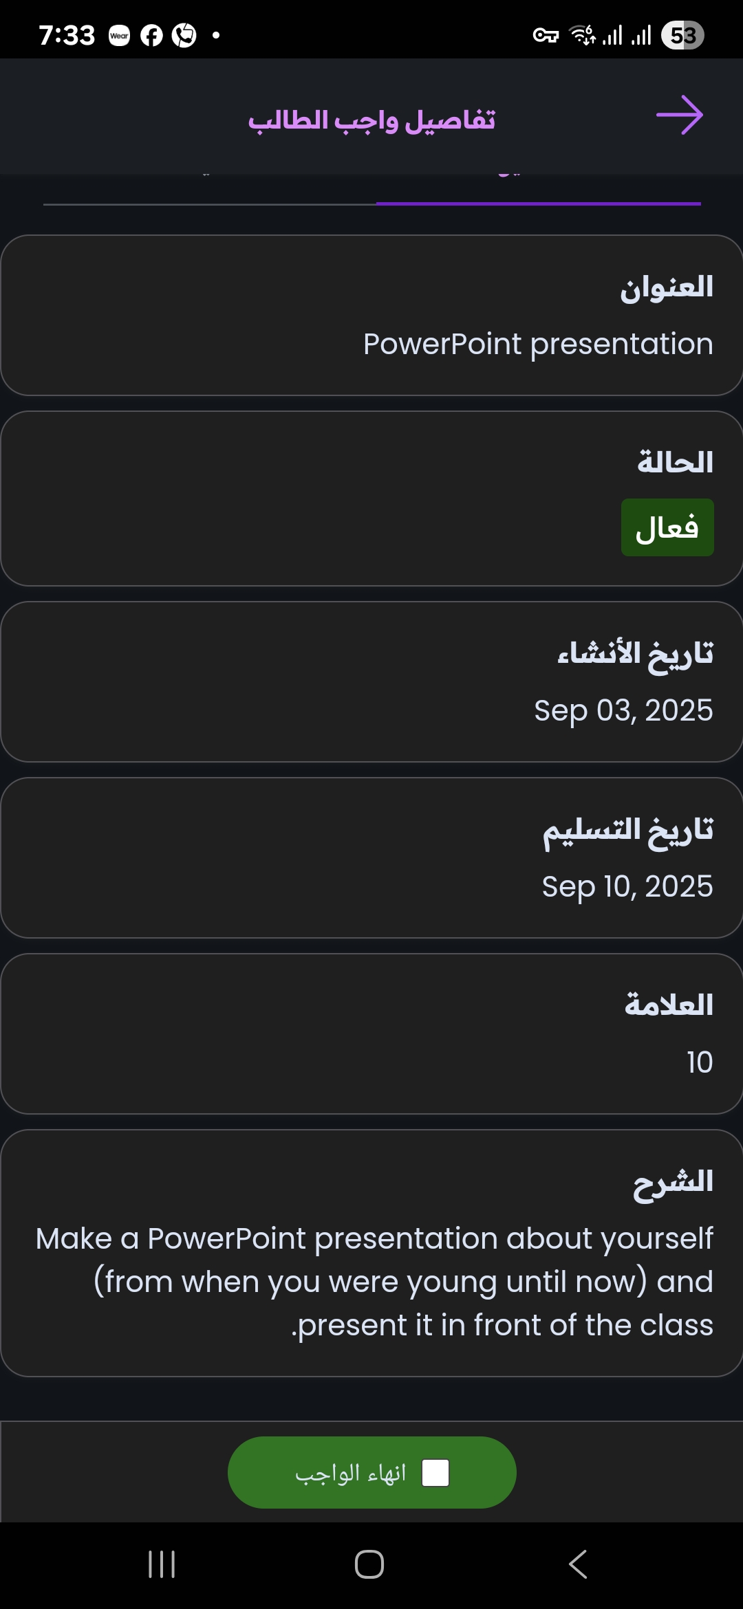The width and height of the screenshot is (743, 1609).
Task: Tap the purple arrow in the header
Action: tap(680, 116)
